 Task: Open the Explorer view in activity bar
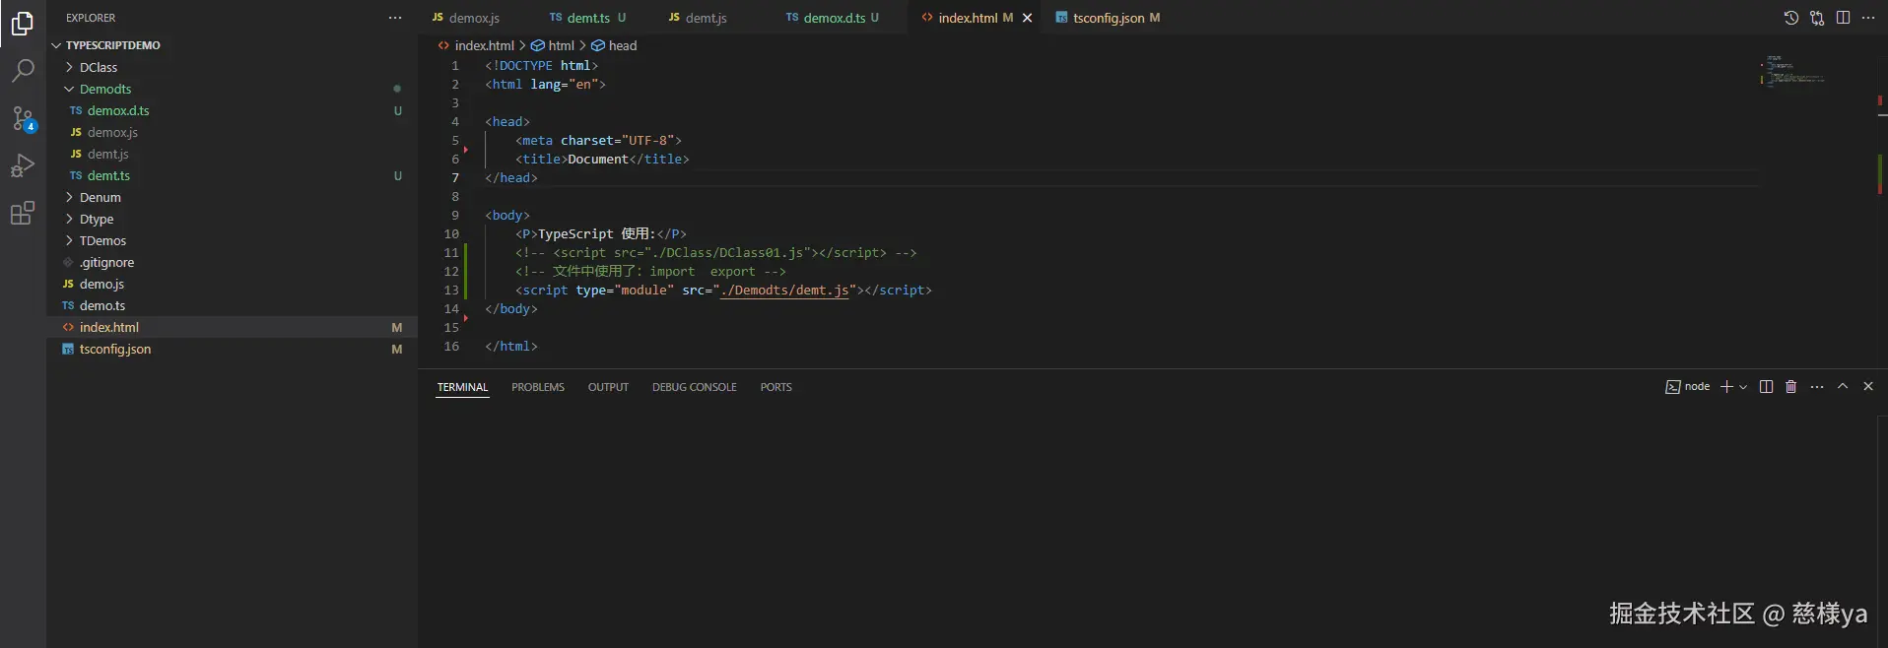22,23
